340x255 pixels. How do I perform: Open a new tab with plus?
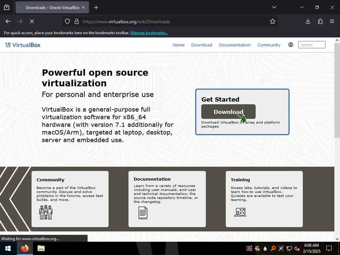[x=96, y=8]
